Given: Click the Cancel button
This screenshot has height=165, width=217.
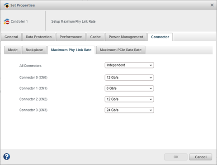Looking at the screenshot, I should point(201,157).
